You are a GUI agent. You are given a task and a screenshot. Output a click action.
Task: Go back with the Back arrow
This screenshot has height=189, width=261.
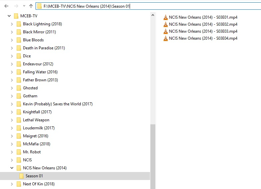click(6, 6)
